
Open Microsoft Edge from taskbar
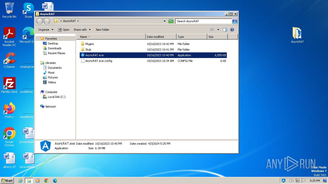[x=55, y=181]
